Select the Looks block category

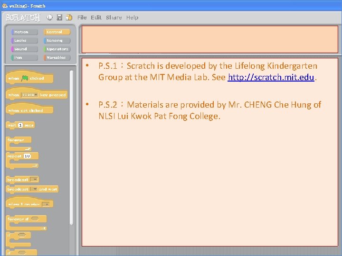(24, 40)
